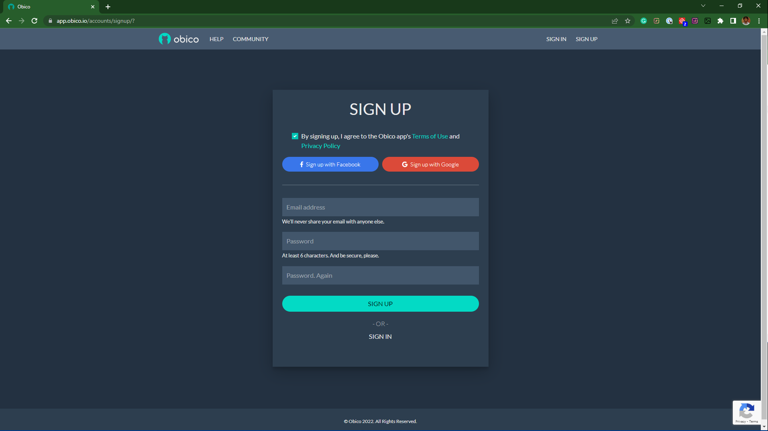Image resolution: width=768 pixels, height=431 pixels.
Task: Click SIGN IN in the top navigation
Action: (556, 39)
